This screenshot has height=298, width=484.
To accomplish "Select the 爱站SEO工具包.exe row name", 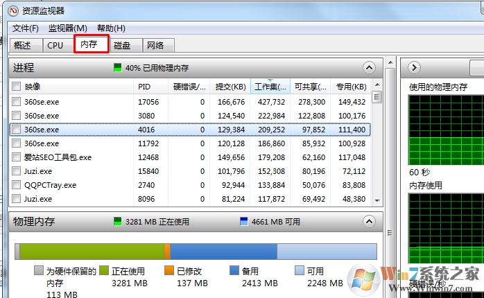I will pos(58,157).
